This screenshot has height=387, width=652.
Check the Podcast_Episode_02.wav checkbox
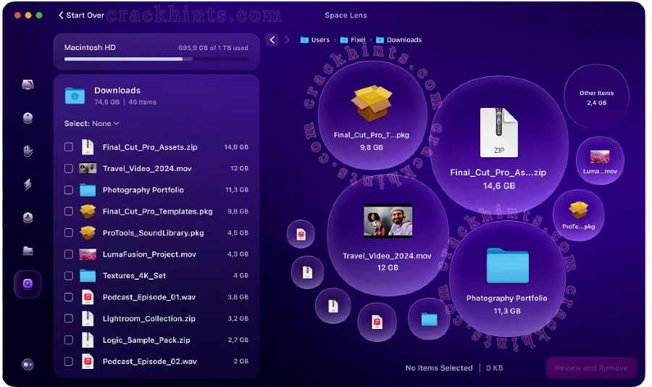[x=69, y=361]
